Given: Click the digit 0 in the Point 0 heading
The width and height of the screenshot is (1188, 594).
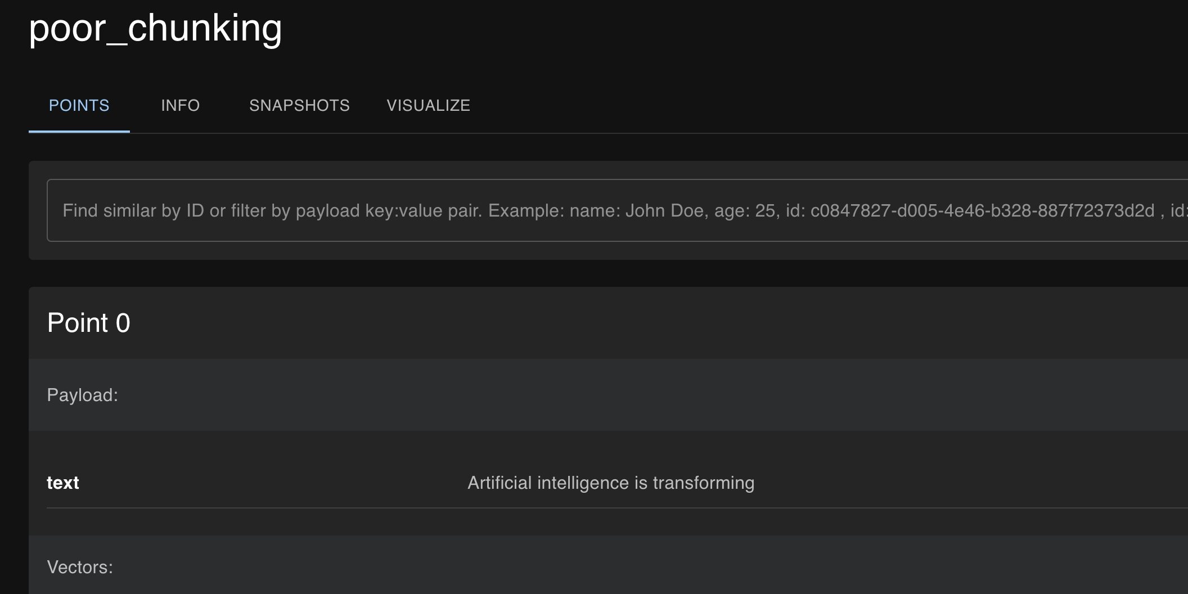Looking at the screenshot, I should 123,323.
